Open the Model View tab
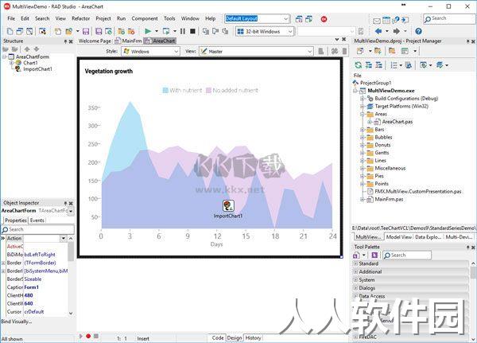The height and width of the screenshot is (343, 477). [399, 237]
